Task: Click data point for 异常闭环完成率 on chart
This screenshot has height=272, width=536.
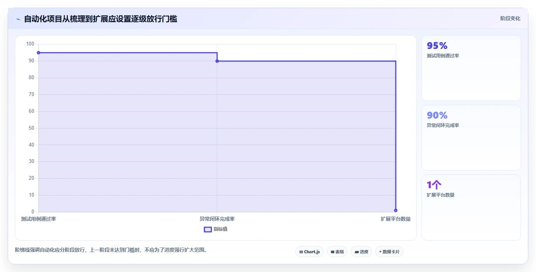Action: click(x=217, y=61)
